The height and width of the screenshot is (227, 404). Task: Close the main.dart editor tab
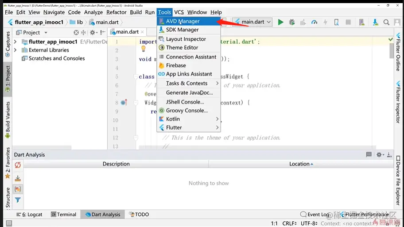(142, 32)
